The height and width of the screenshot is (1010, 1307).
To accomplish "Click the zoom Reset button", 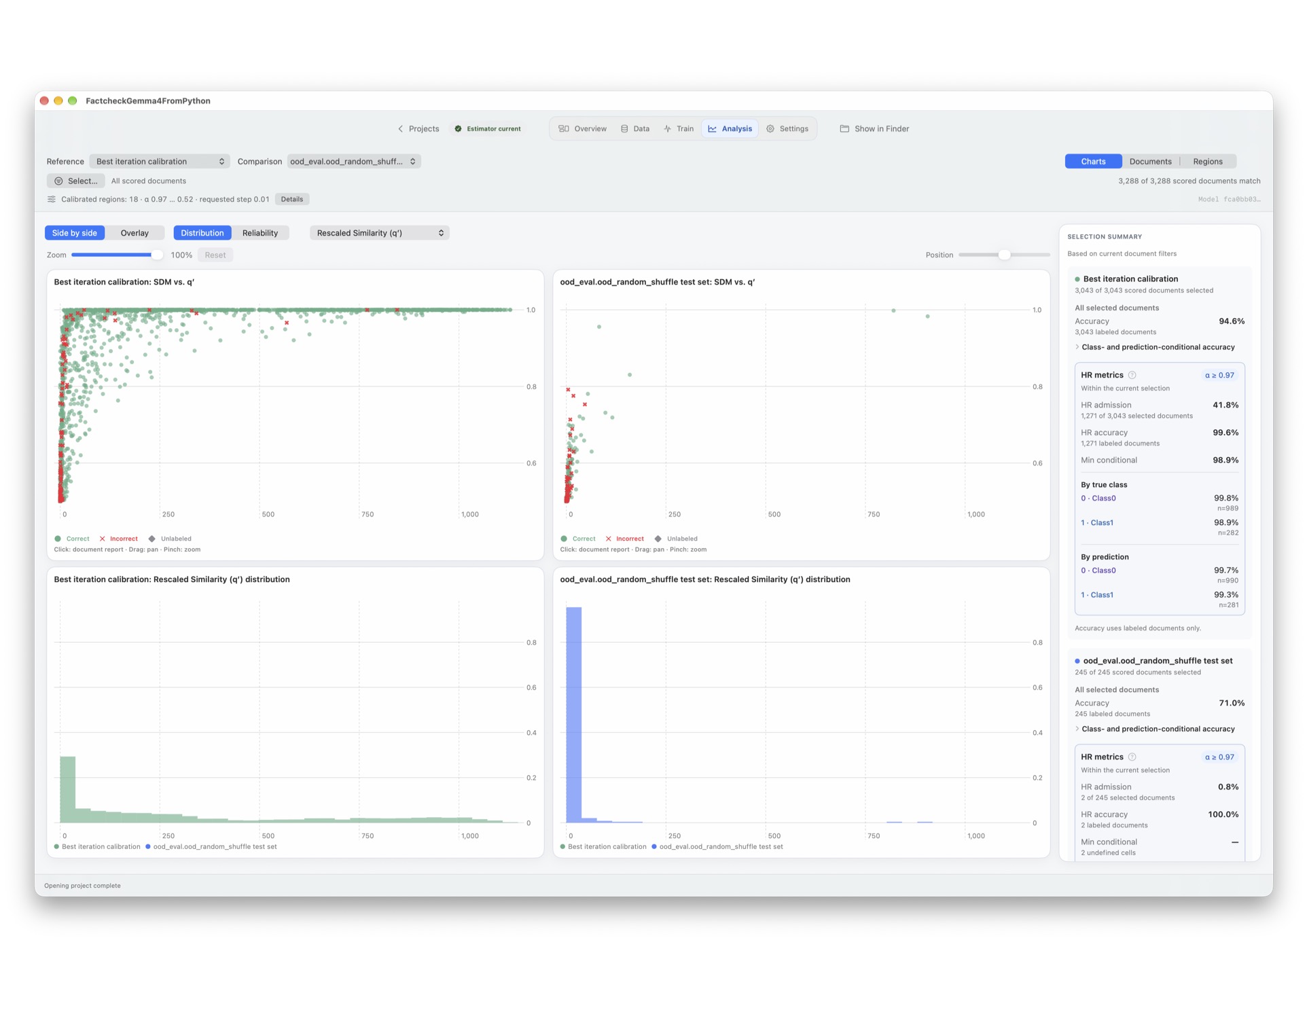I will pyautogui.click(x=215, y=255).
